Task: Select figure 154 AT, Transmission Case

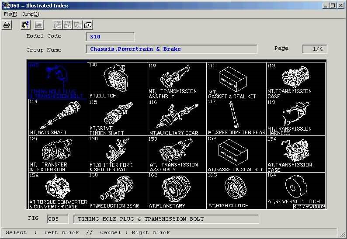Action: (x=296, y=154)
